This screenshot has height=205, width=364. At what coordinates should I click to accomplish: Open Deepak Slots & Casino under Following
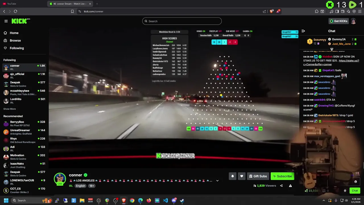[24, 84]
